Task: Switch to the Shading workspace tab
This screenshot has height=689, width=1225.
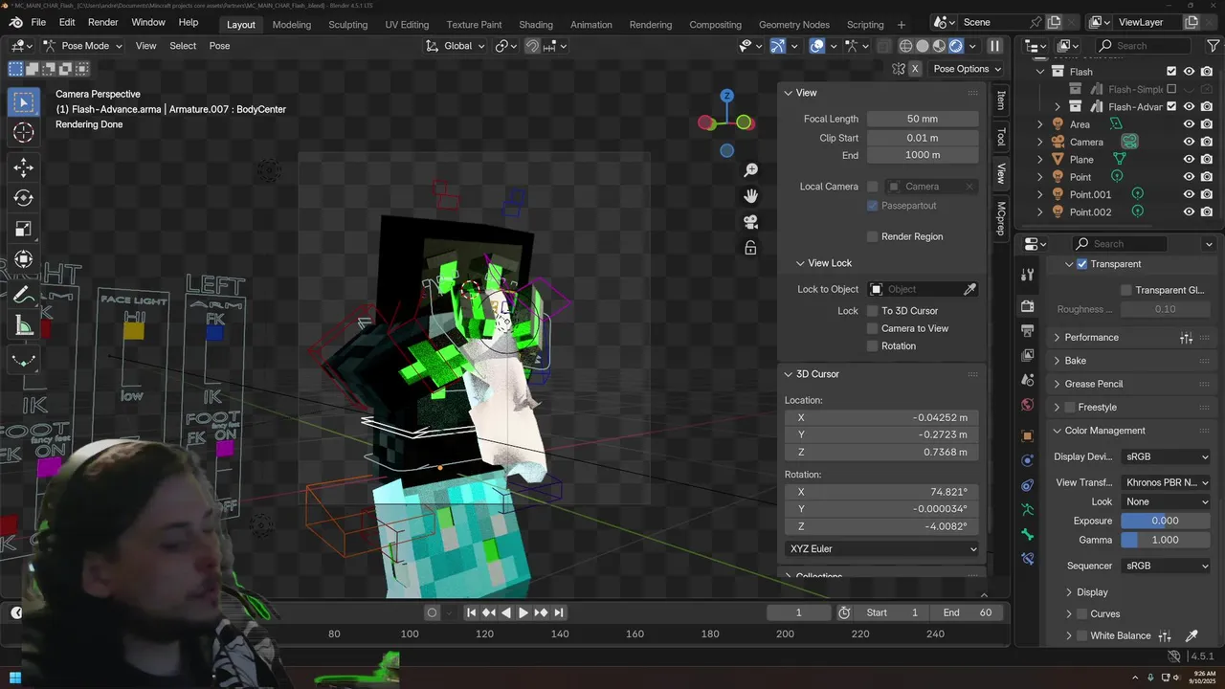Action: 536,24
